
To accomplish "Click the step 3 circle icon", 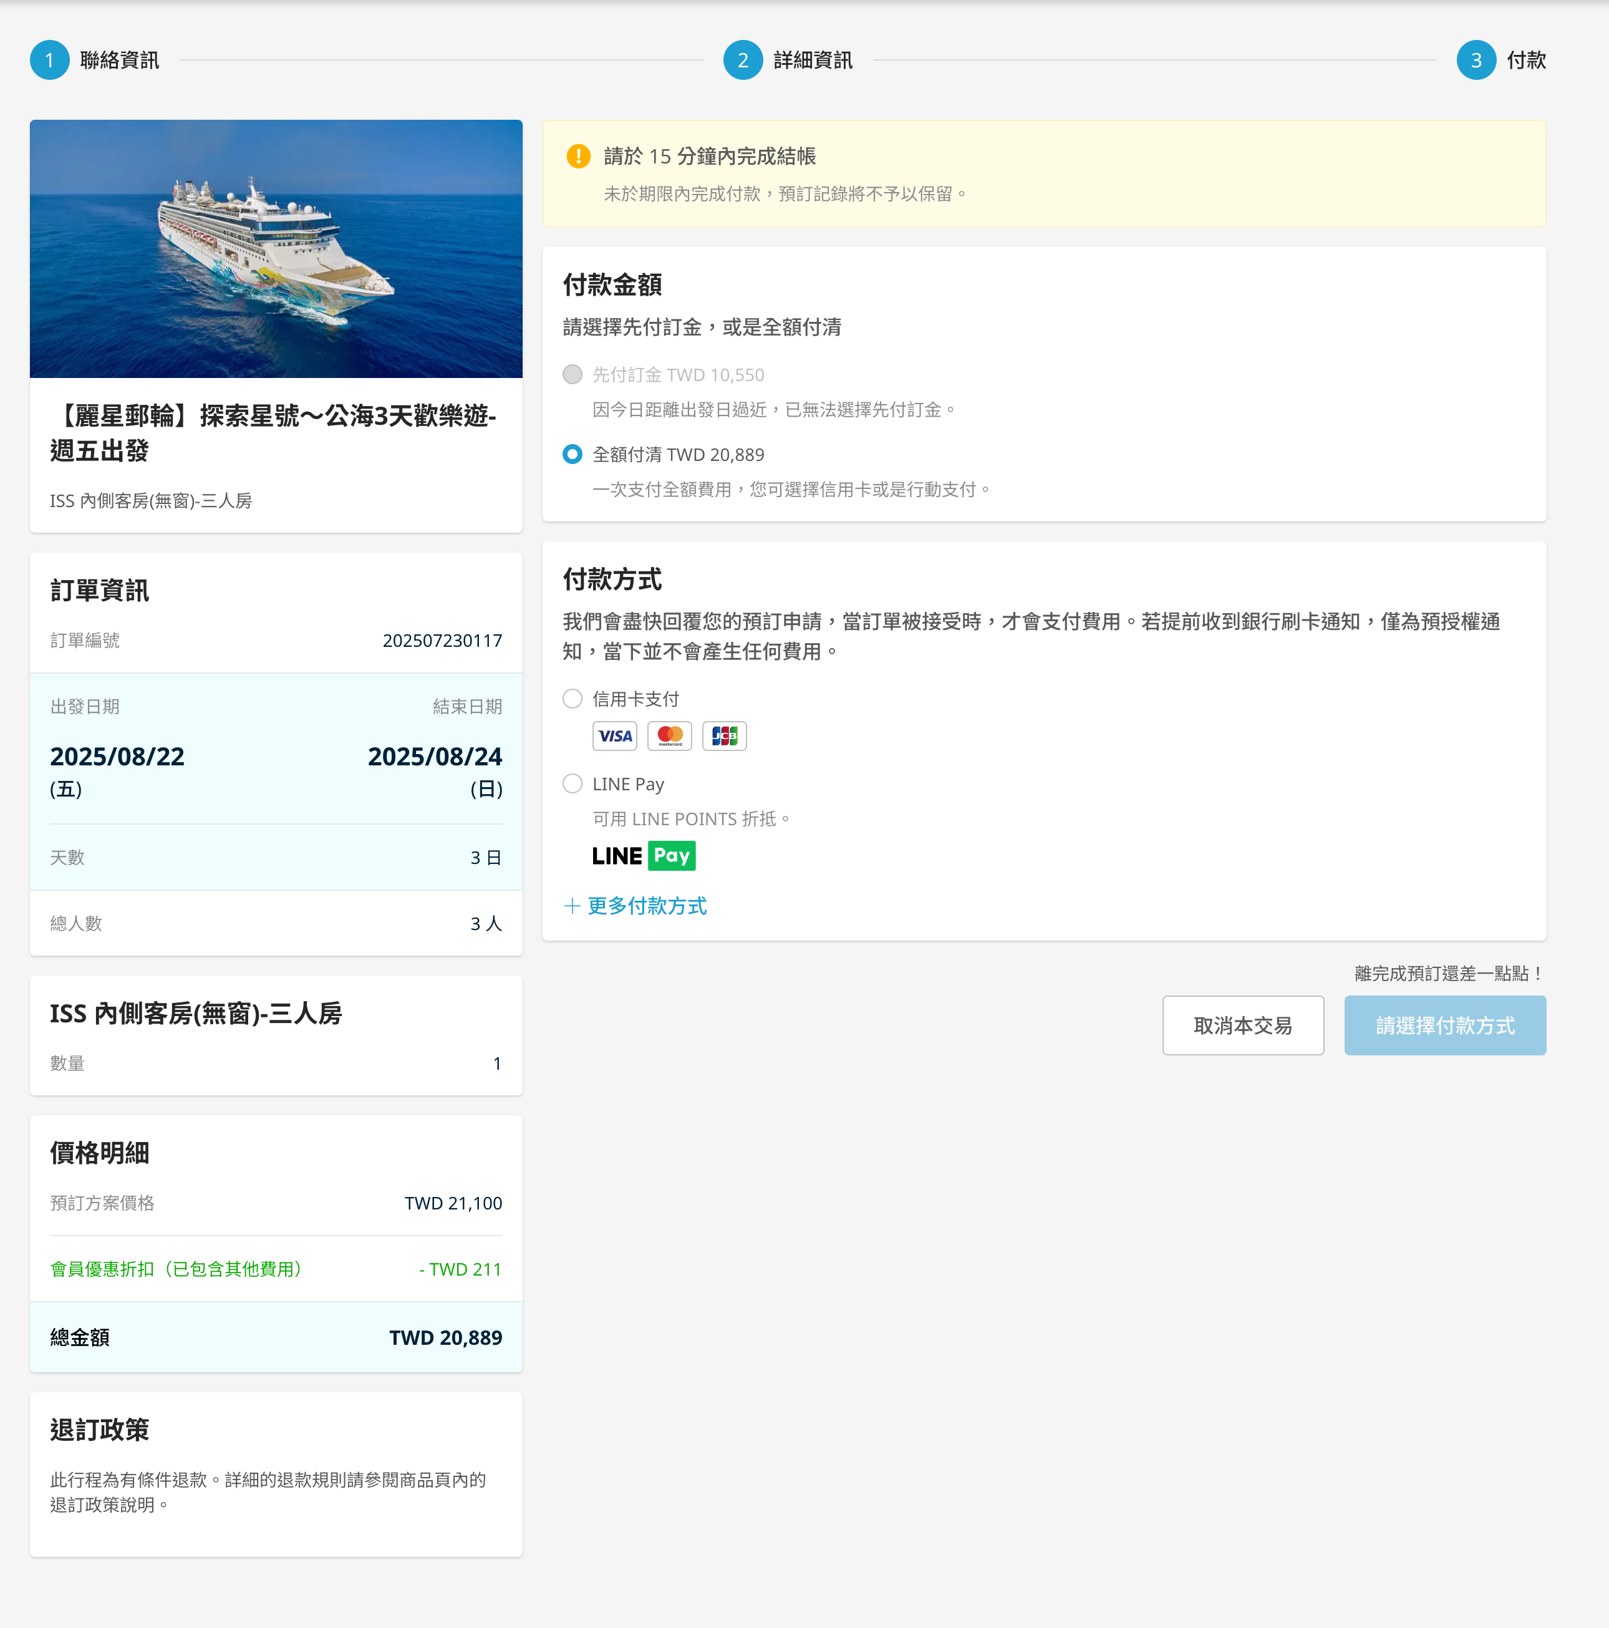I will [x=1476, y=60].
